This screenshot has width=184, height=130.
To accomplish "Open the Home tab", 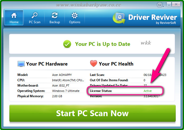I will [14, 18].
